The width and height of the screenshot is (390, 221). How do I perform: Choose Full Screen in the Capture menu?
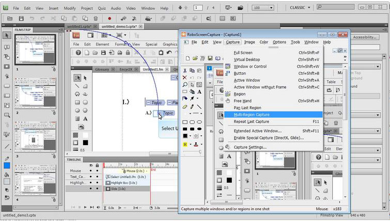pos(273,53)
